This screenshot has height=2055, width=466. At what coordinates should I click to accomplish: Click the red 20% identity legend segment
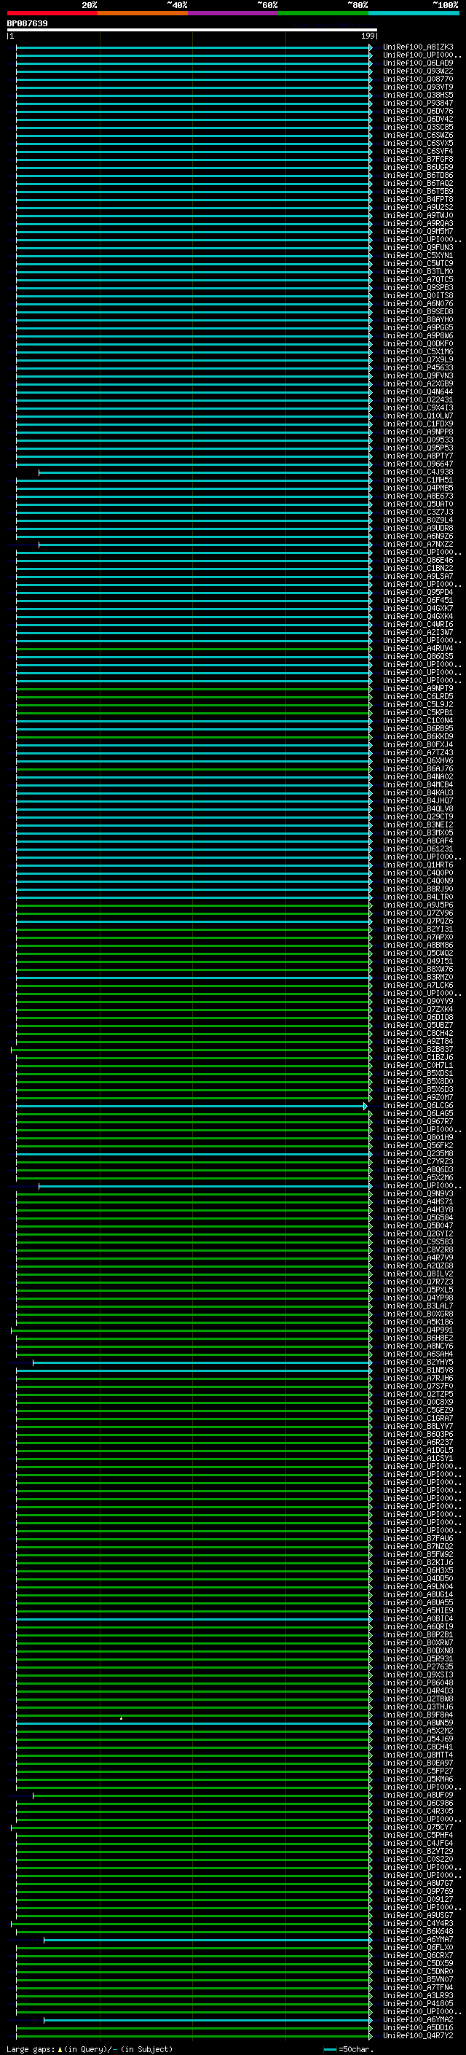52,13
